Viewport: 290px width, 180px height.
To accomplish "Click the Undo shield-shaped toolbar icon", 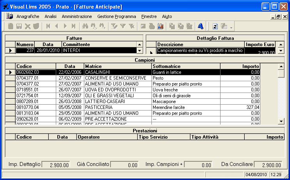I will (36, 26).
